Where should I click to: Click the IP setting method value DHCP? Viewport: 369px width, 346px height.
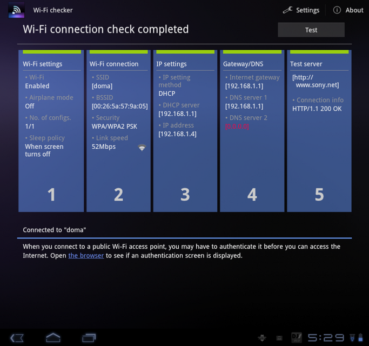coord(167,94)
